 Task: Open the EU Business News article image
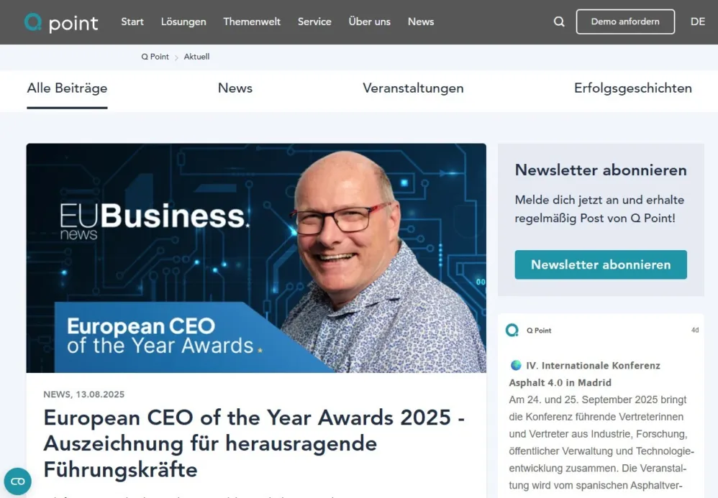pos(256,258)
